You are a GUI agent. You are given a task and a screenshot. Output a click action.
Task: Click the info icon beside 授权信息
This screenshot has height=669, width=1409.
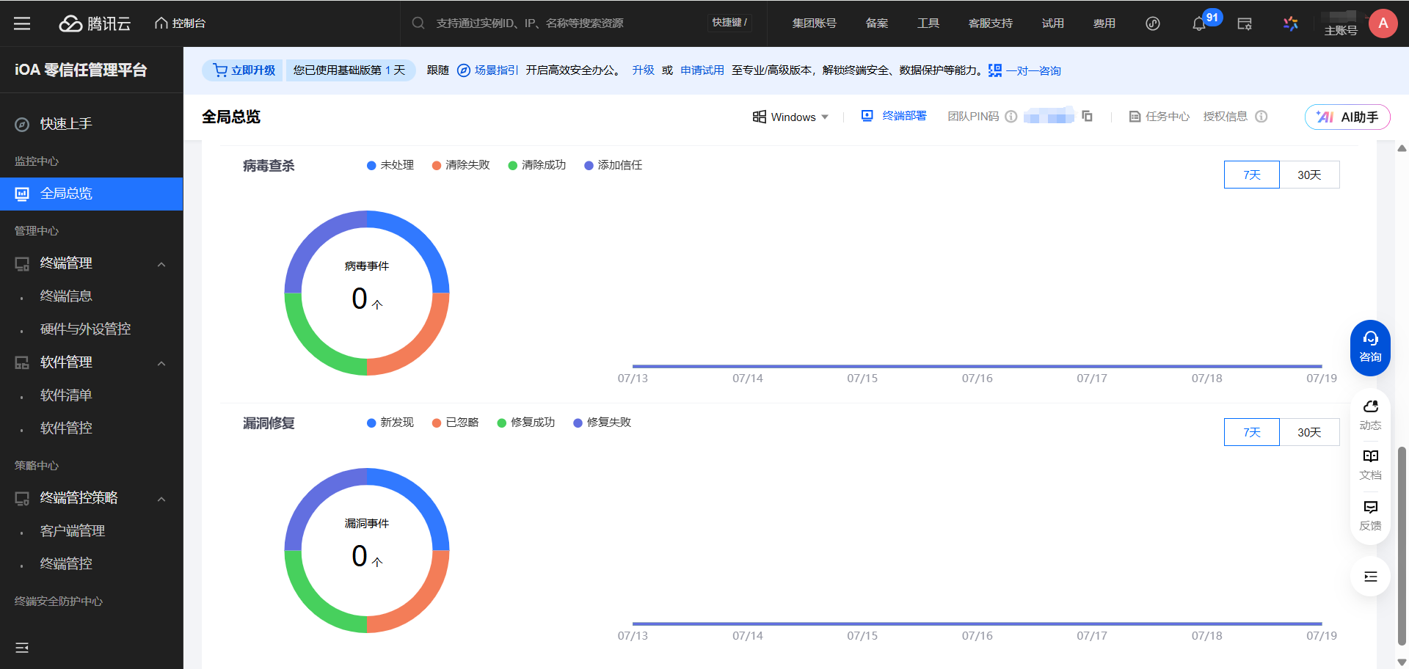[1261, 117]
